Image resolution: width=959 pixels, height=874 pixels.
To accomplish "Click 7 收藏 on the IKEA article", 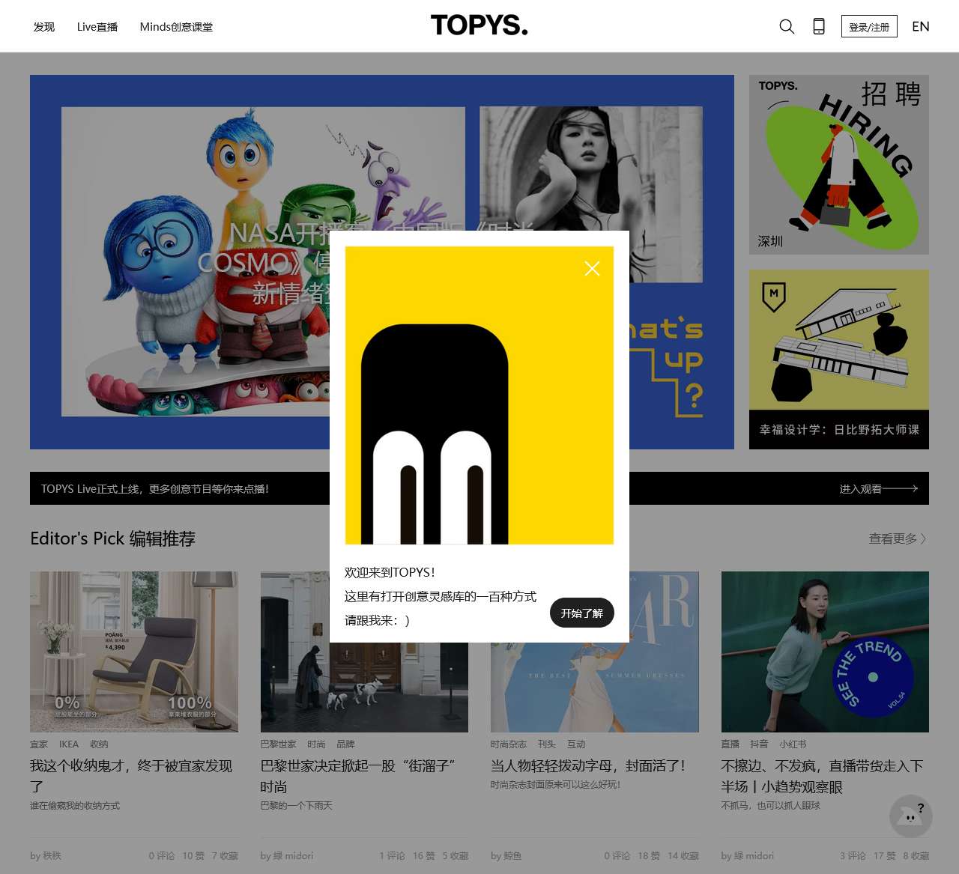I will click(x=225, y=855).
